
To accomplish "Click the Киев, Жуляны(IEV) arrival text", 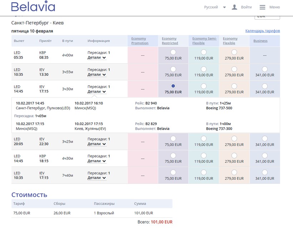I will [x=90, y=129].
